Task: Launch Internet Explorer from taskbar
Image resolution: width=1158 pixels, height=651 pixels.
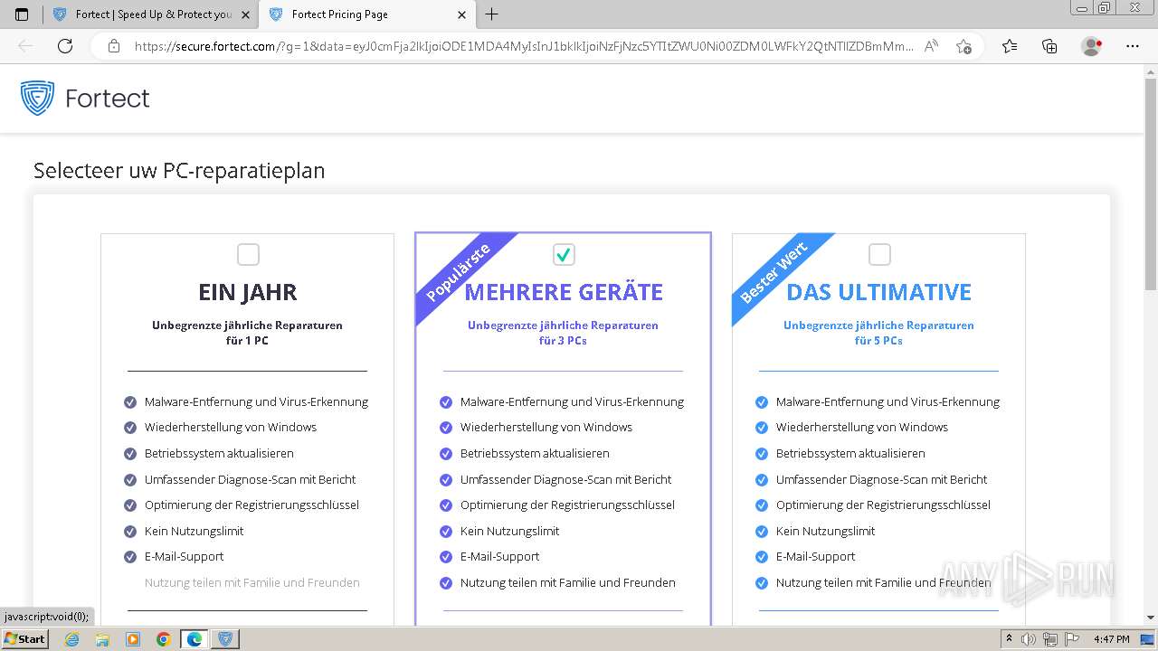Action: 71,639
